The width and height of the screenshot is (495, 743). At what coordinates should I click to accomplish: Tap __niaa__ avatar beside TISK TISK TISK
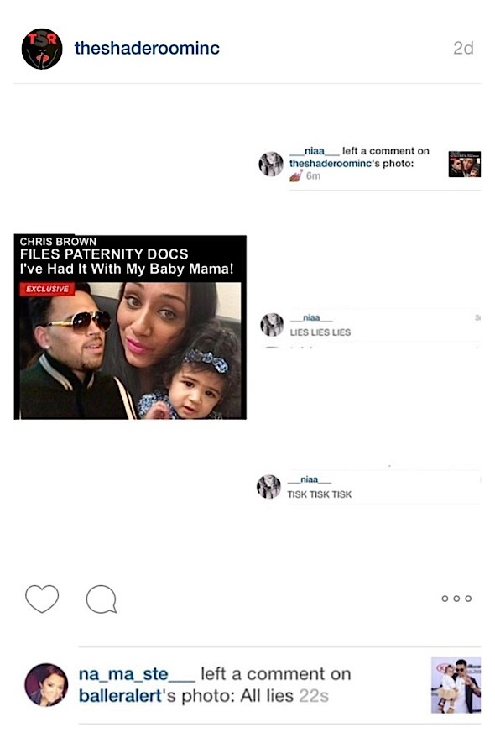[268, 487]
